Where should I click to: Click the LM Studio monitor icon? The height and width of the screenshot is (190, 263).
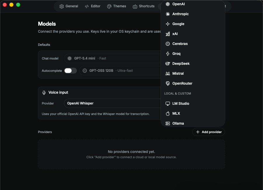pos(168,104)
